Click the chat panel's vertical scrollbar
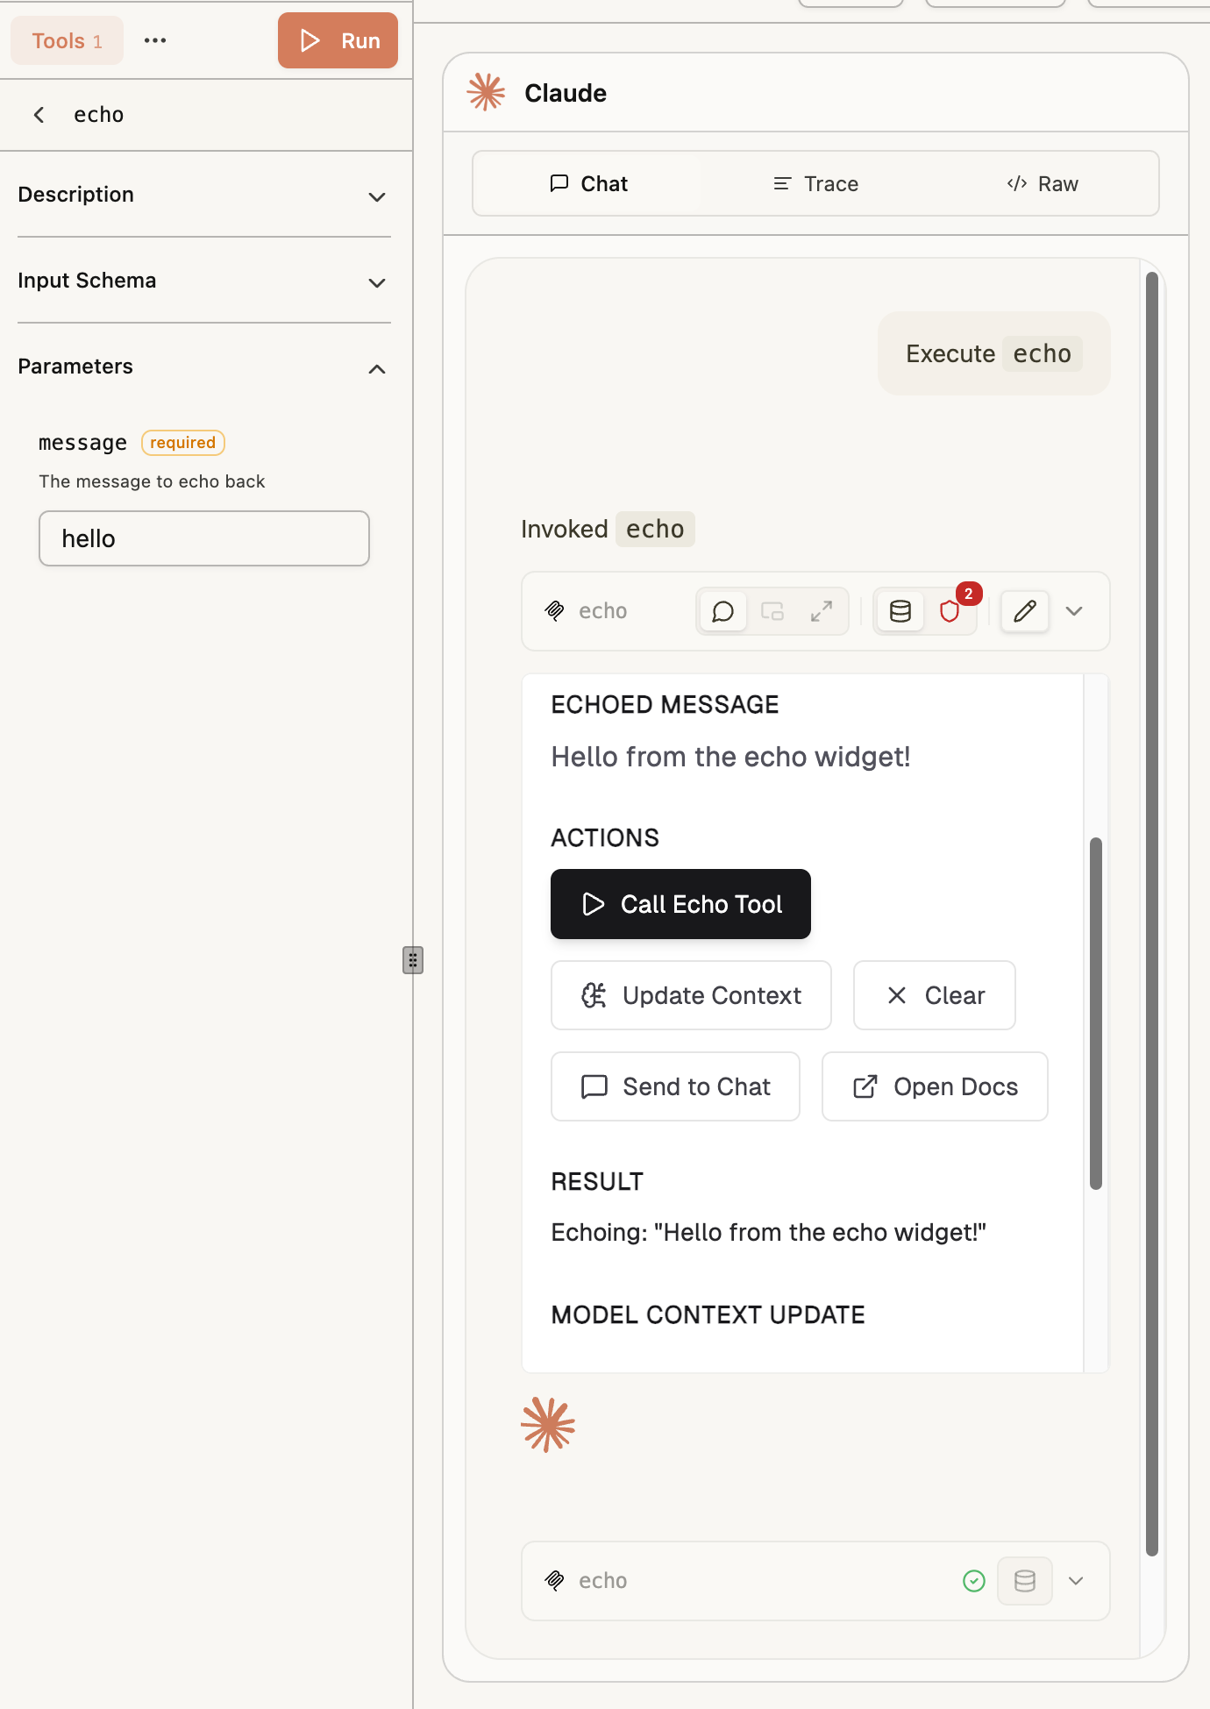The width and height of the screenshot is (1210, 1709). pyautogui.click(x=1152, y=915)
